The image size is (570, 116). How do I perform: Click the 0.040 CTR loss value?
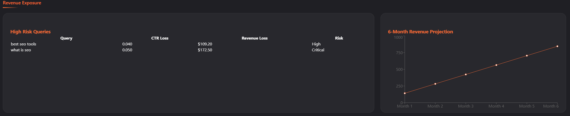click(127, 44)
